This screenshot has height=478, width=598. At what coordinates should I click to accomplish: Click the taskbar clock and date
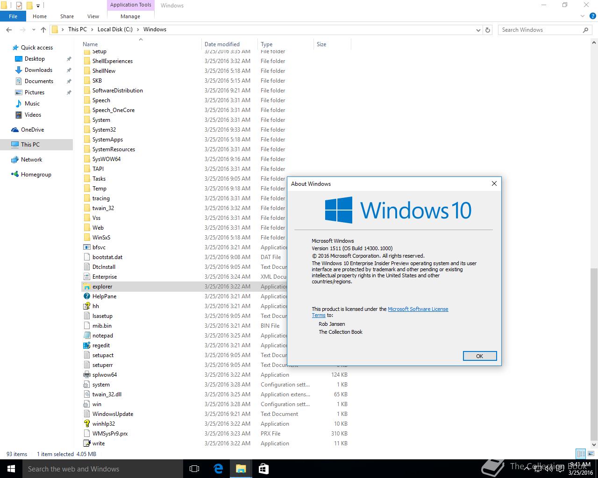(580, 469)
